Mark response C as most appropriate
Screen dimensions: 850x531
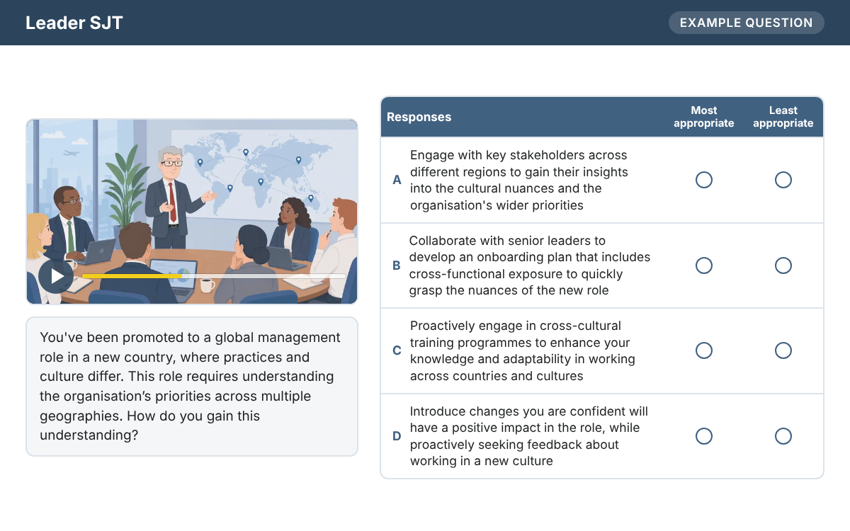point(704,350)
